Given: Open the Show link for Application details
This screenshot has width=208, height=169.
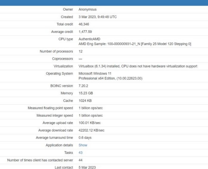Looking at the screenshot, I should [x=83, y=145].
